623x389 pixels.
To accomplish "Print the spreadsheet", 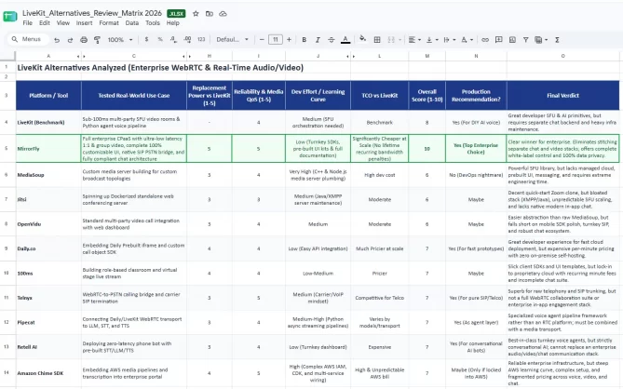I will tap(84, 40).
